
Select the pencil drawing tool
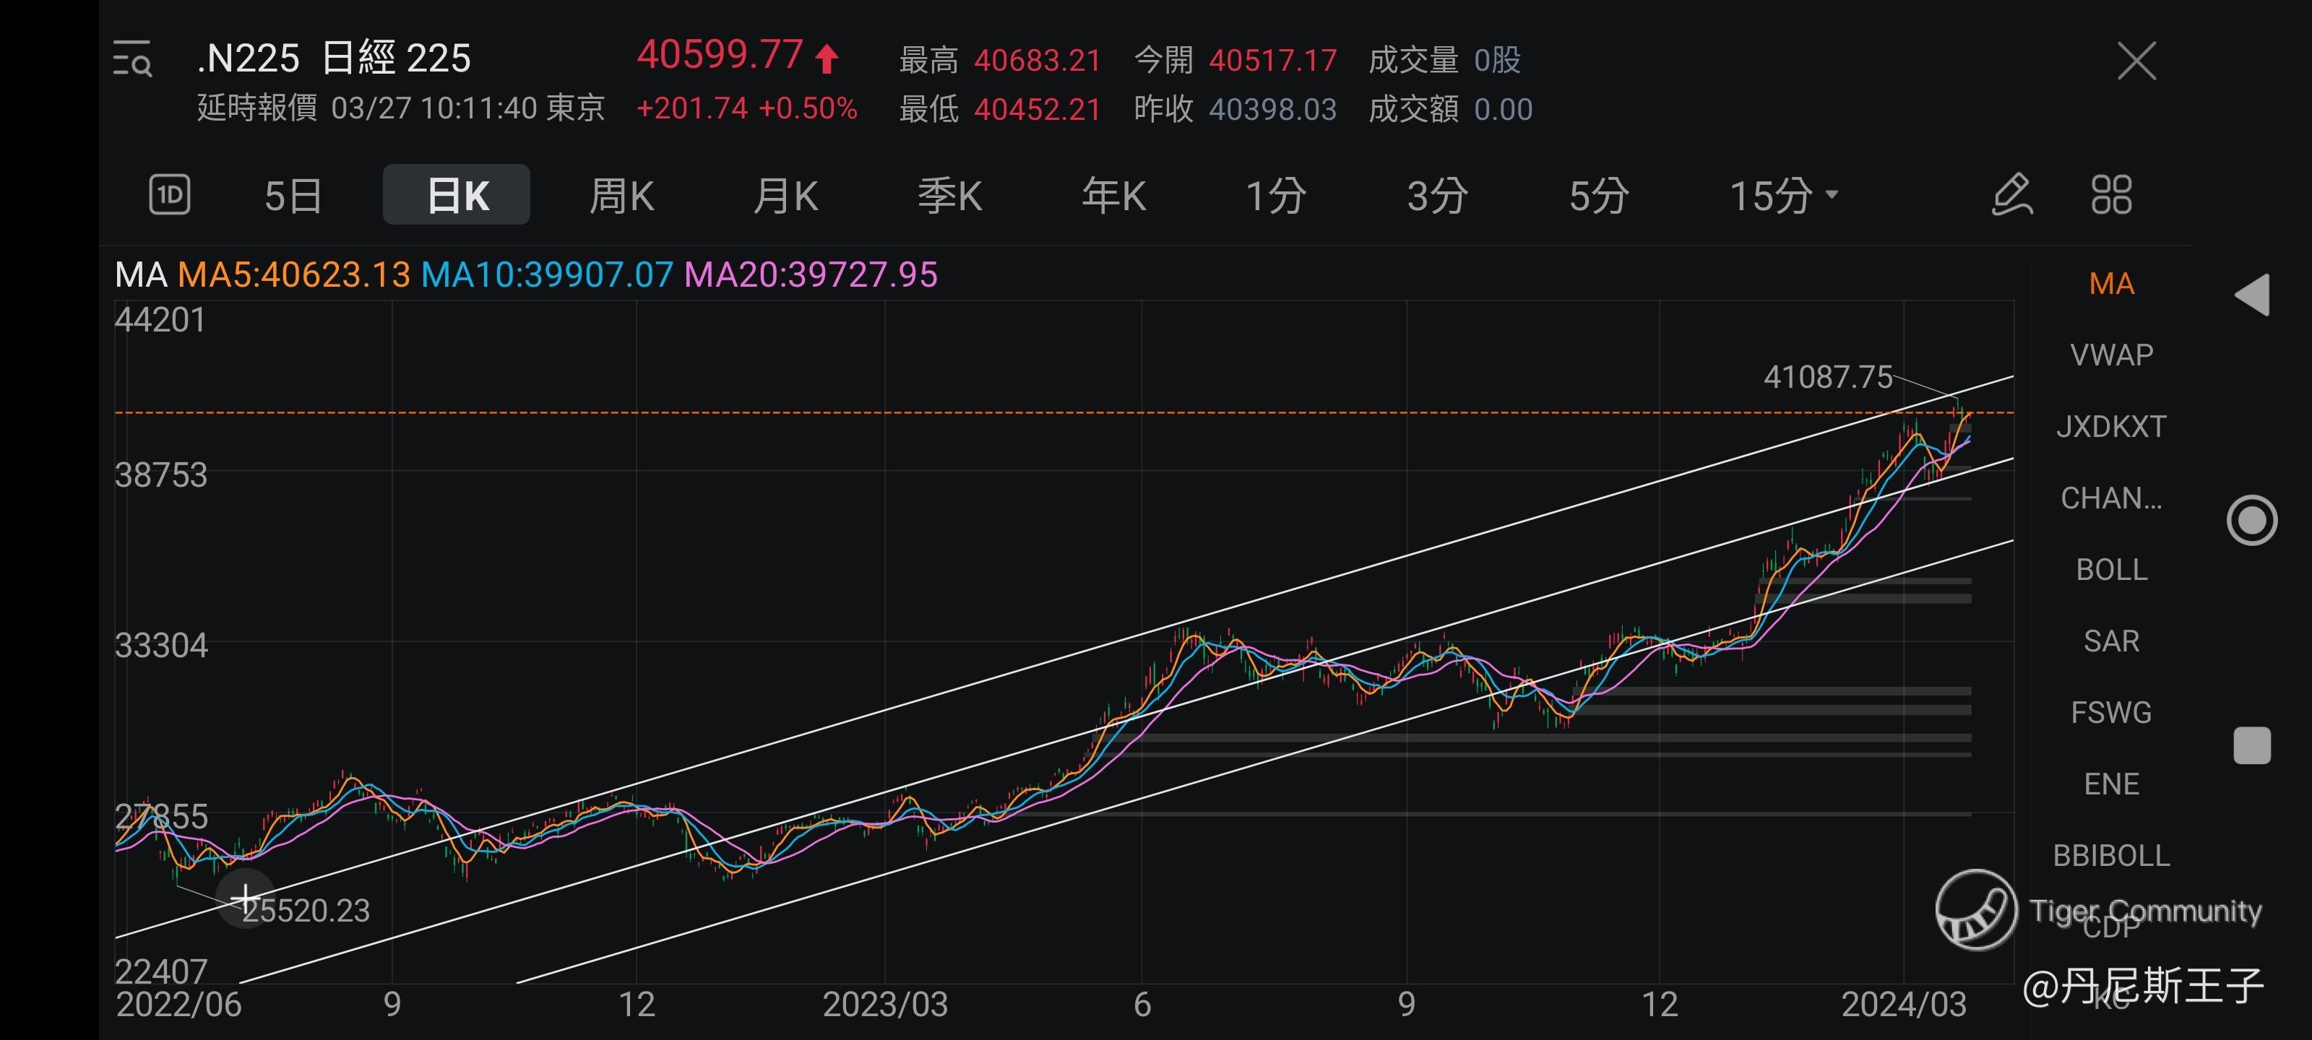pos(2011,195)
